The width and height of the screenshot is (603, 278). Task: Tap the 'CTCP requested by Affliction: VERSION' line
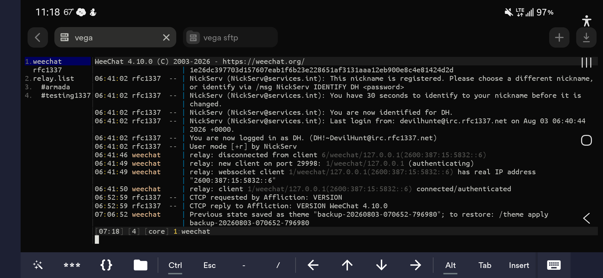coord(266,197)
